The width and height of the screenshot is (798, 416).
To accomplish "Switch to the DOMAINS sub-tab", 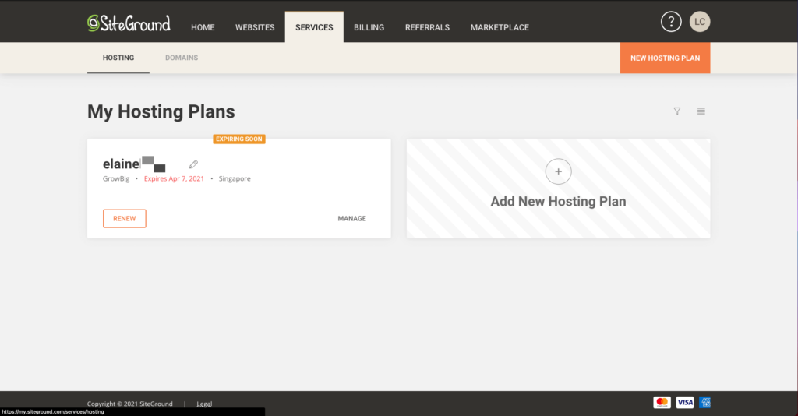I will tap(182, 58).
